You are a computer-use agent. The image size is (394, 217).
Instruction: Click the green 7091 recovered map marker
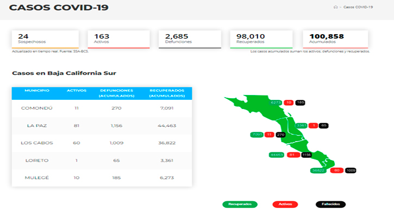(257, 135)
